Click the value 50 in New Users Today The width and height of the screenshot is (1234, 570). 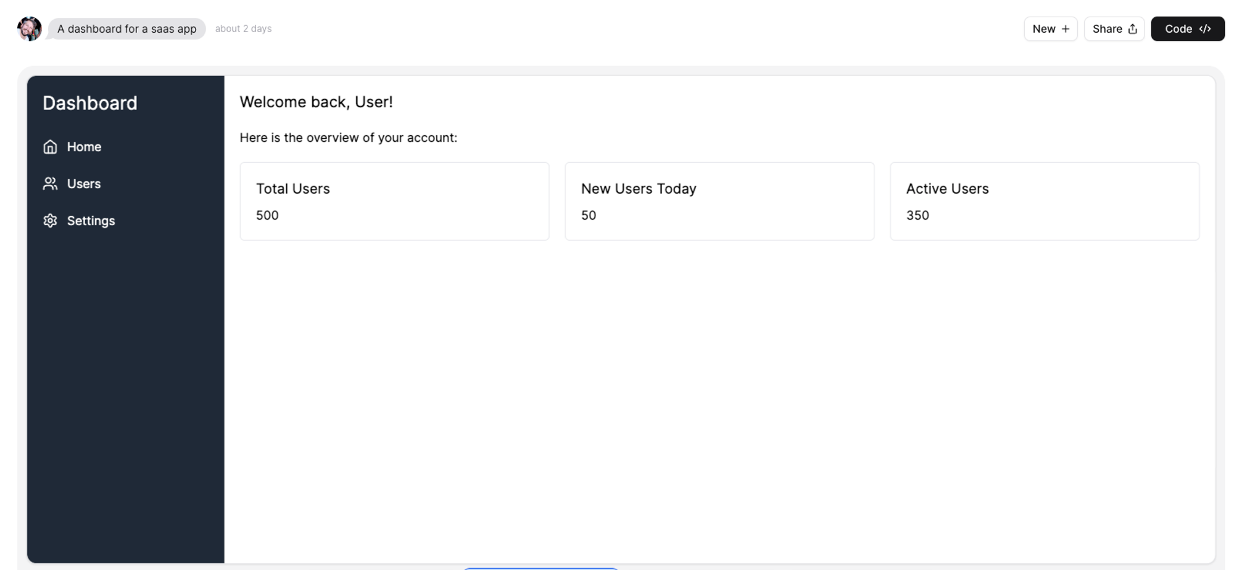pyautogui.click(x=589, y=215)
